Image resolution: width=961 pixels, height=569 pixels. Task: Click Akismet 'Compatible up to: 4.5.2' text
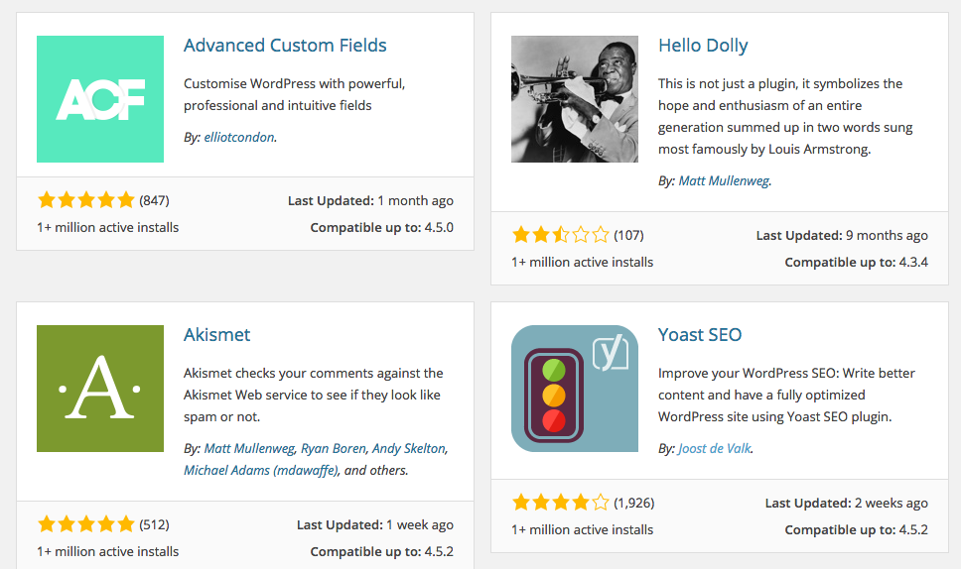click(x=382, y=552)
